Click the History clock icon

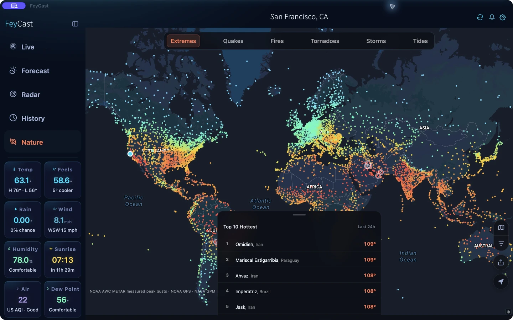pos(13,118)
